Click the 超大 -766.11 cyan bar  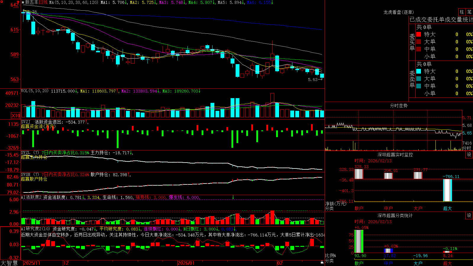pyautogui.click(x=447, y=190)
